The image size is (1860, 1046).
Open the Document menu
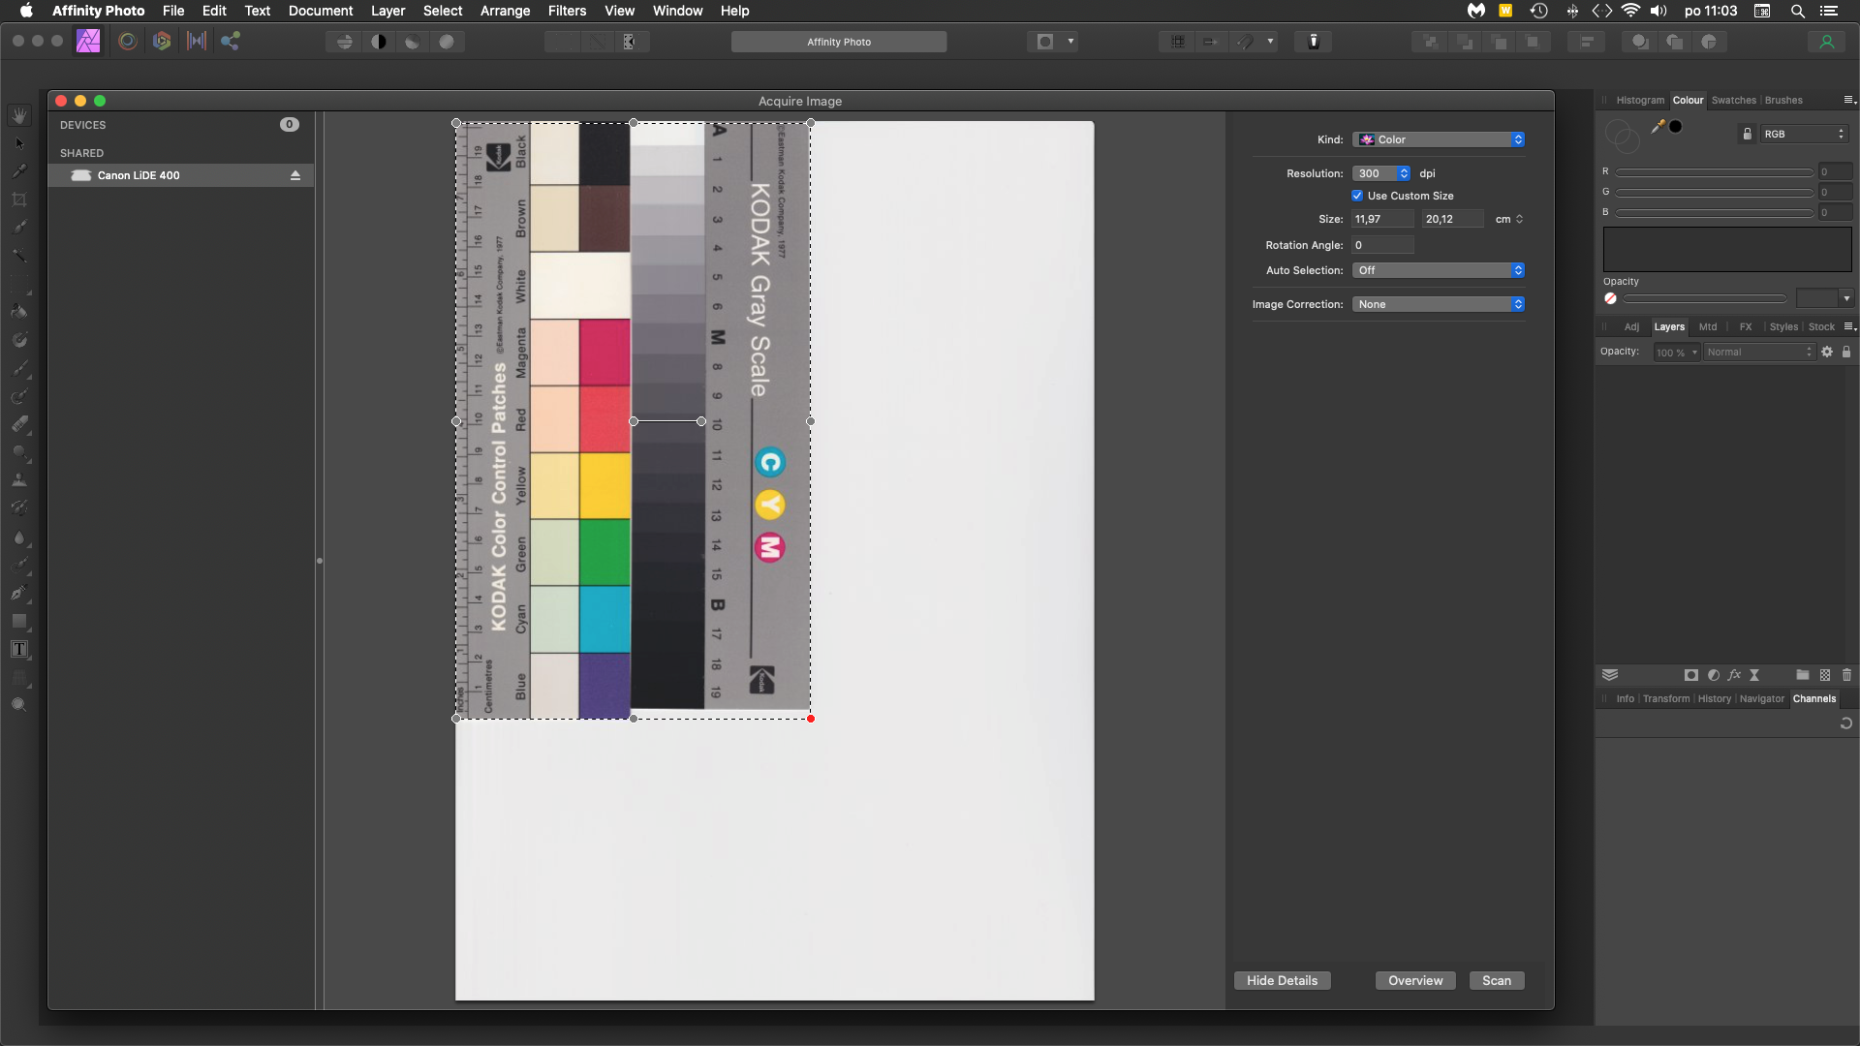pyautogui.click(x=321, y=11)
